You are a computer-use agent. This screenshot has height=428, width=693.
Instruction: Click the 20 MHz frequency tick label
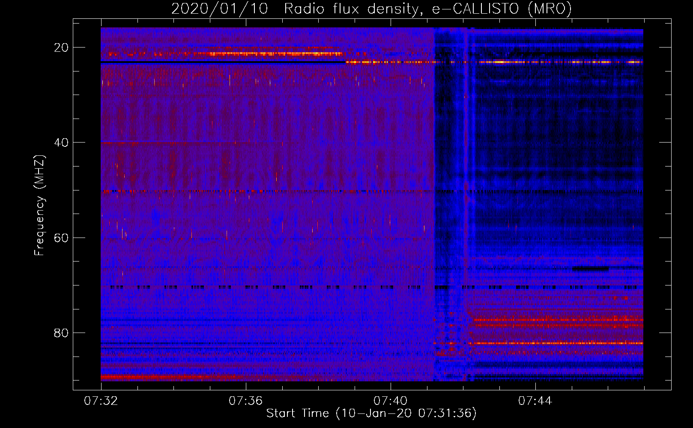pos(61,48)
